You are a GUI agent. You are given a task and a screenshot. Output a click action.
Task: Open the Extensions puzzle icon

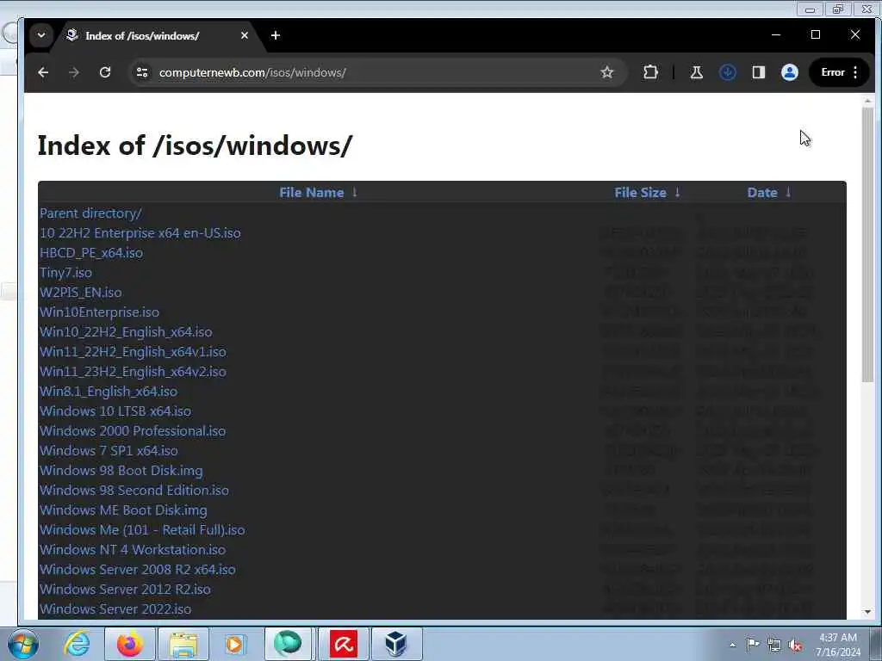point(650,72)
